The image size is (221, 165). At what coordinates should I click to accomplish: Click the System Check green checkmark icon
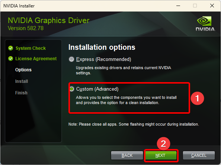[10, 48]
